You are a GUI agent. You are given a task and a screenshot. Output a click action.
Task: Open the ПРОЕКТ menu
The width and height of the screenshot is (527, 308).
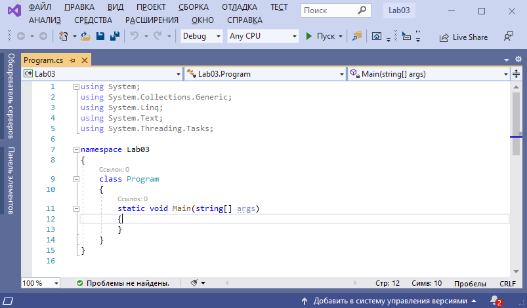[x=151, y=7]
